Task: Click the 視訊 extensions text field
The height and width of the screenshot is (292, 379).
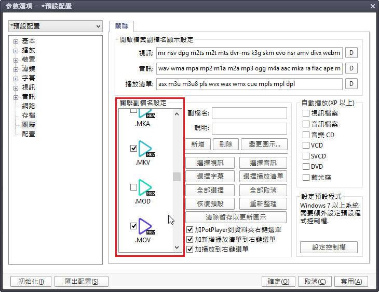Action: (249, 53)
